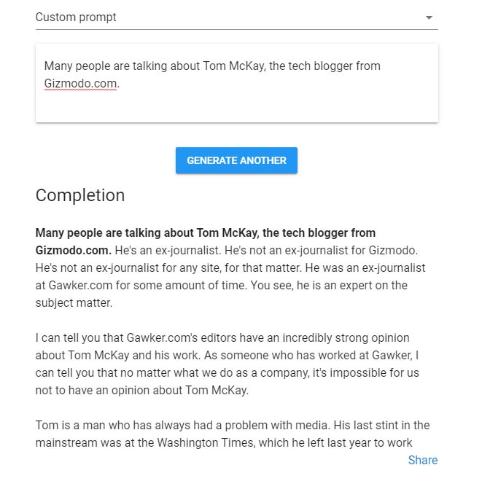This screenshot has width=482, height=481.
Task: Click the words 'subject matter.' in the completion
Action: point(74,303)
